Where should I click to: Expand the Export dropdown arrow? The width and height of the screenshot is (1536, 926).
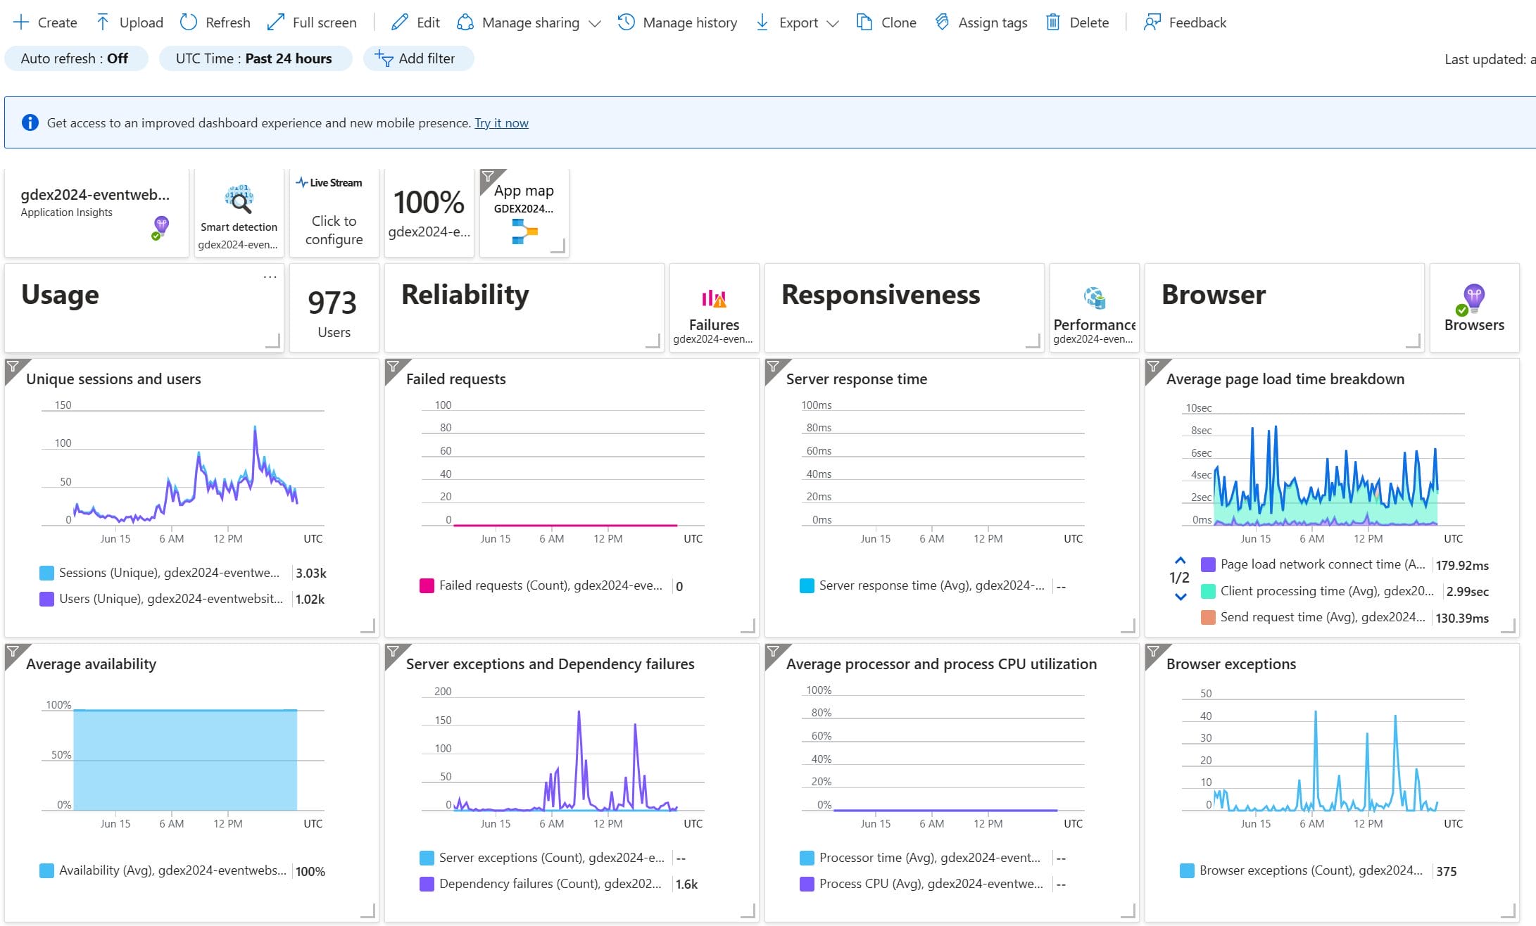(832, 23)
